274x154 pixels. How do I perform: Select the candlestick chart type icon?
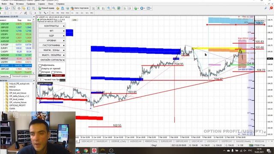click(x=98, y=8)
